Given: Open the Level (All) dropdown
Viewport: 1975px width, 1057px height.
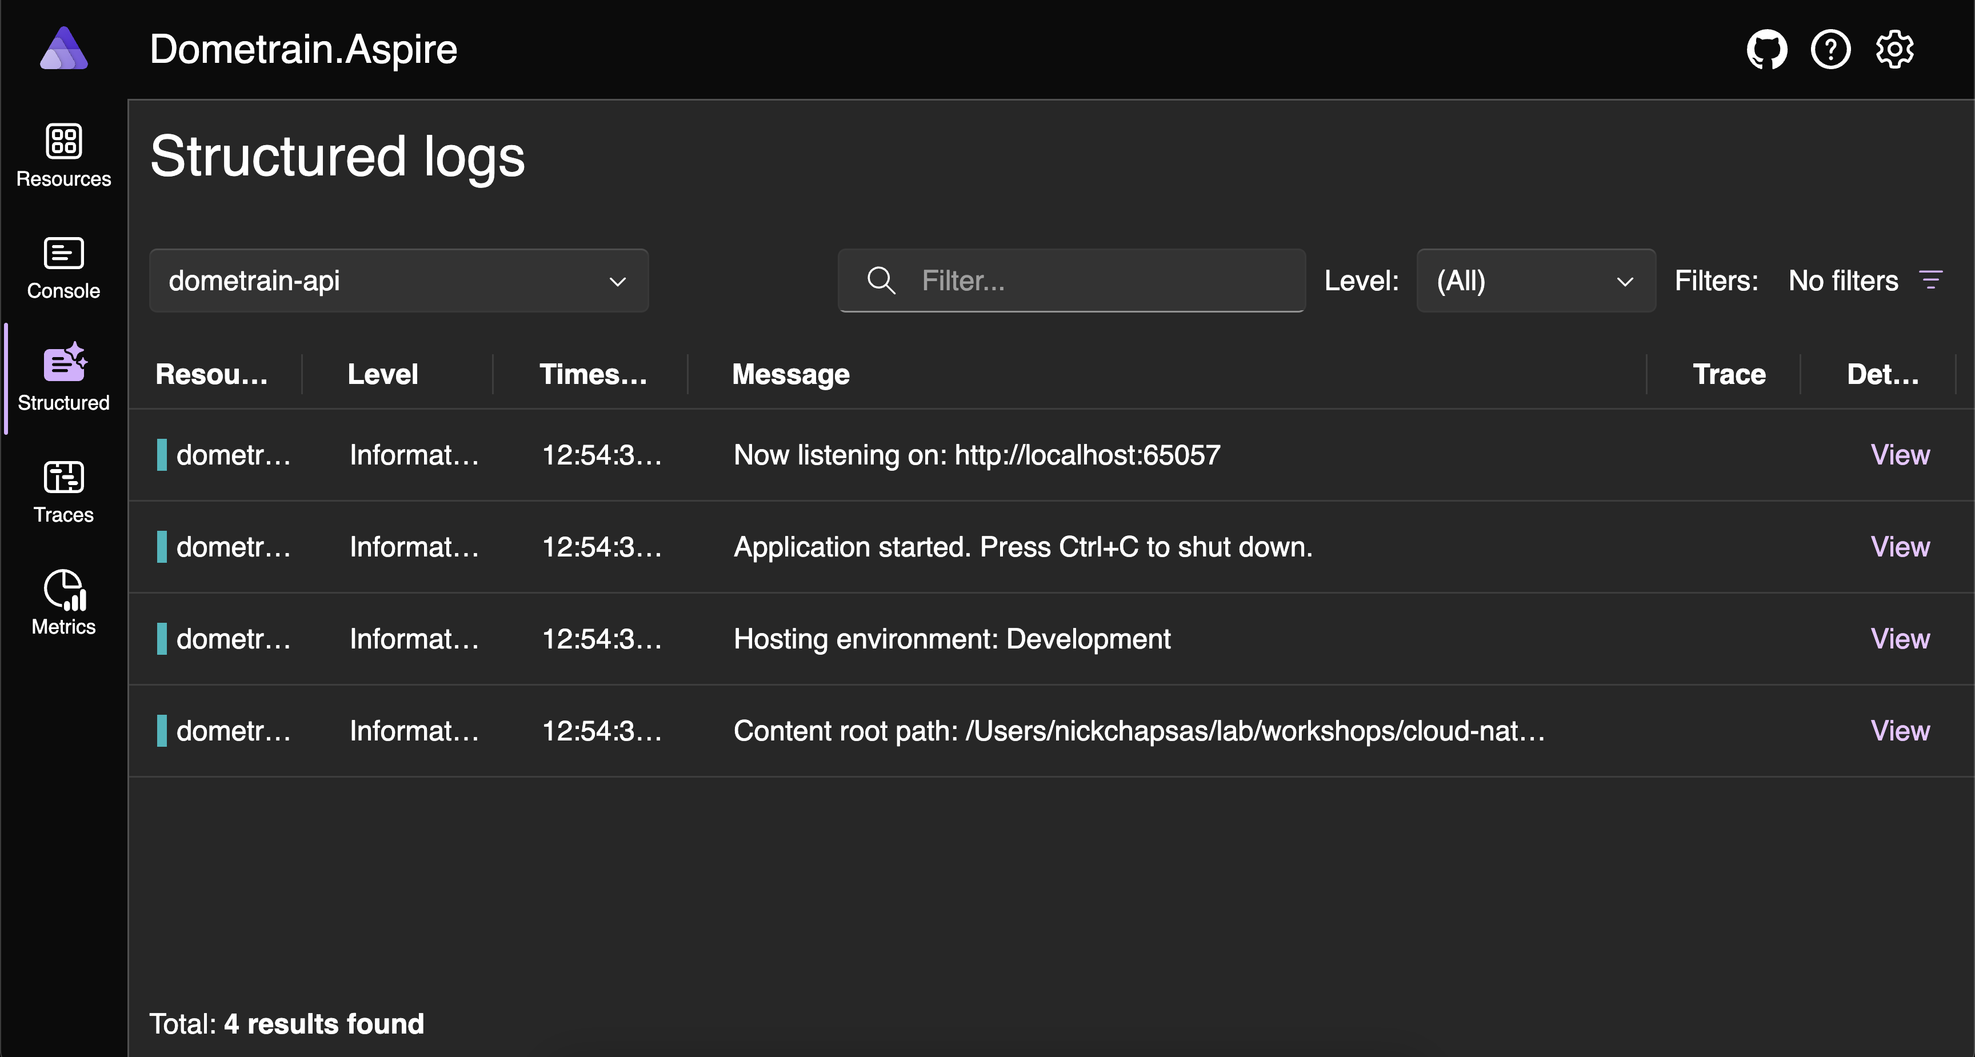Looking at the screenshot, I should (x=1535, y=281).
